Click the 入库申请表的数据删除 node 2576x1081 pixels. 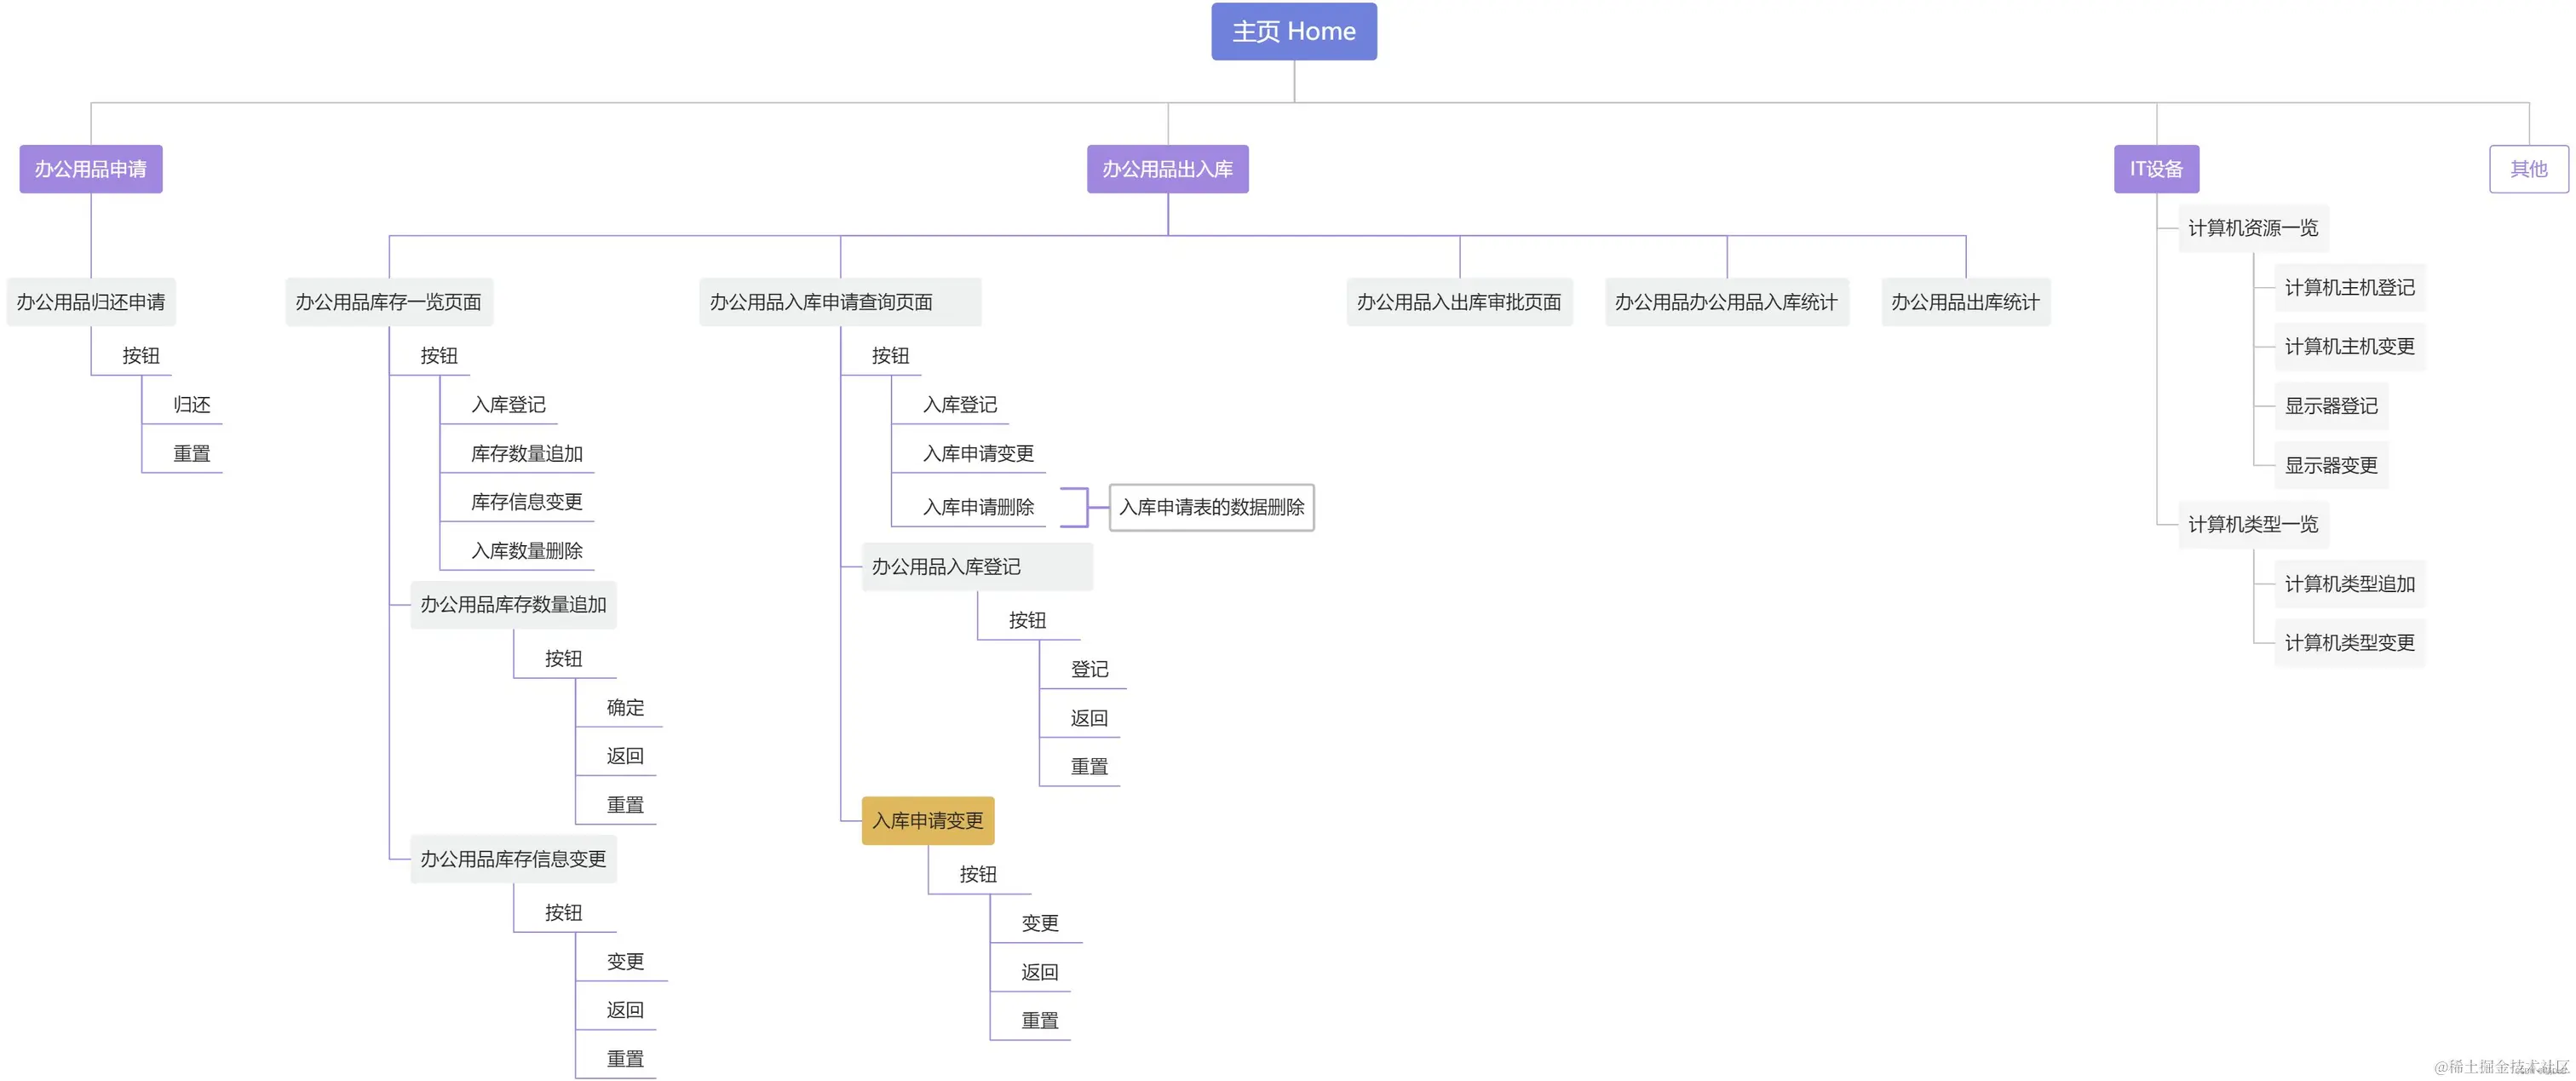coord(1212,508)
